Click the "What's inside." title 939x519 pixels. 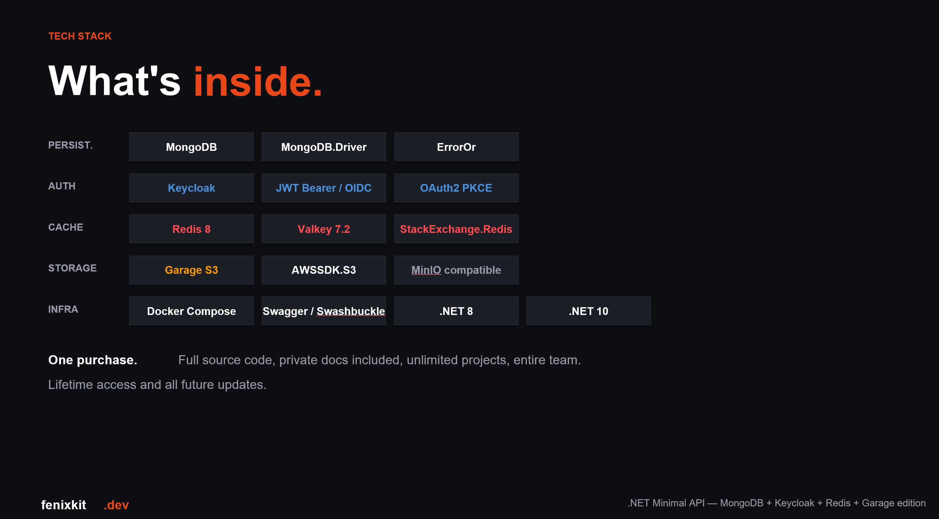185,81
